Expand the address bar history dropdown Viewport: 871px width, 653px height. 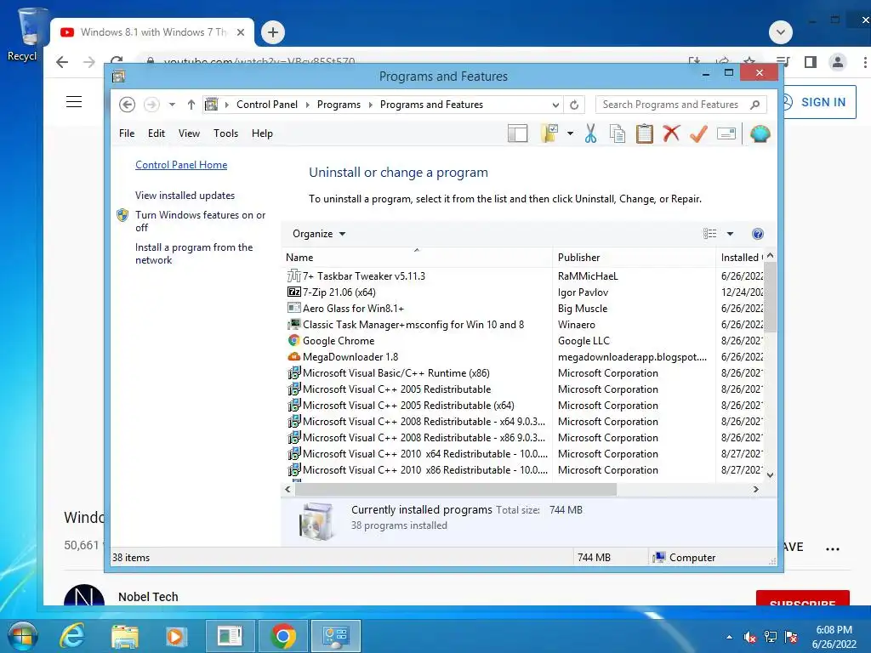click(x=555, y=105)
